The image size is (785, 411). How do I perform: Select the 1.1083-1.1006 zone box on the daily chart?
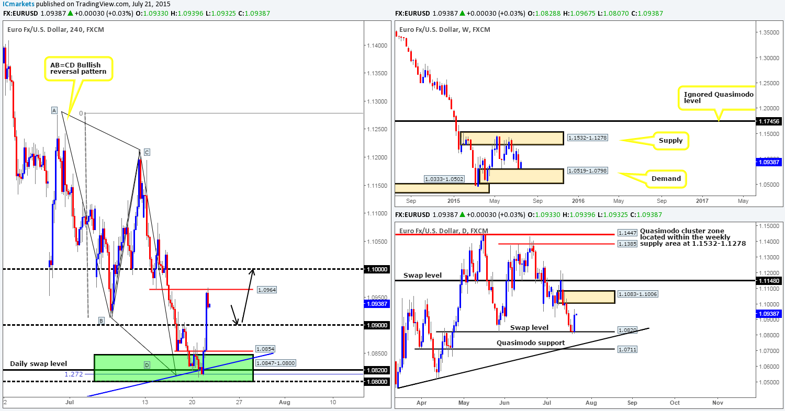tap(590, 296)
